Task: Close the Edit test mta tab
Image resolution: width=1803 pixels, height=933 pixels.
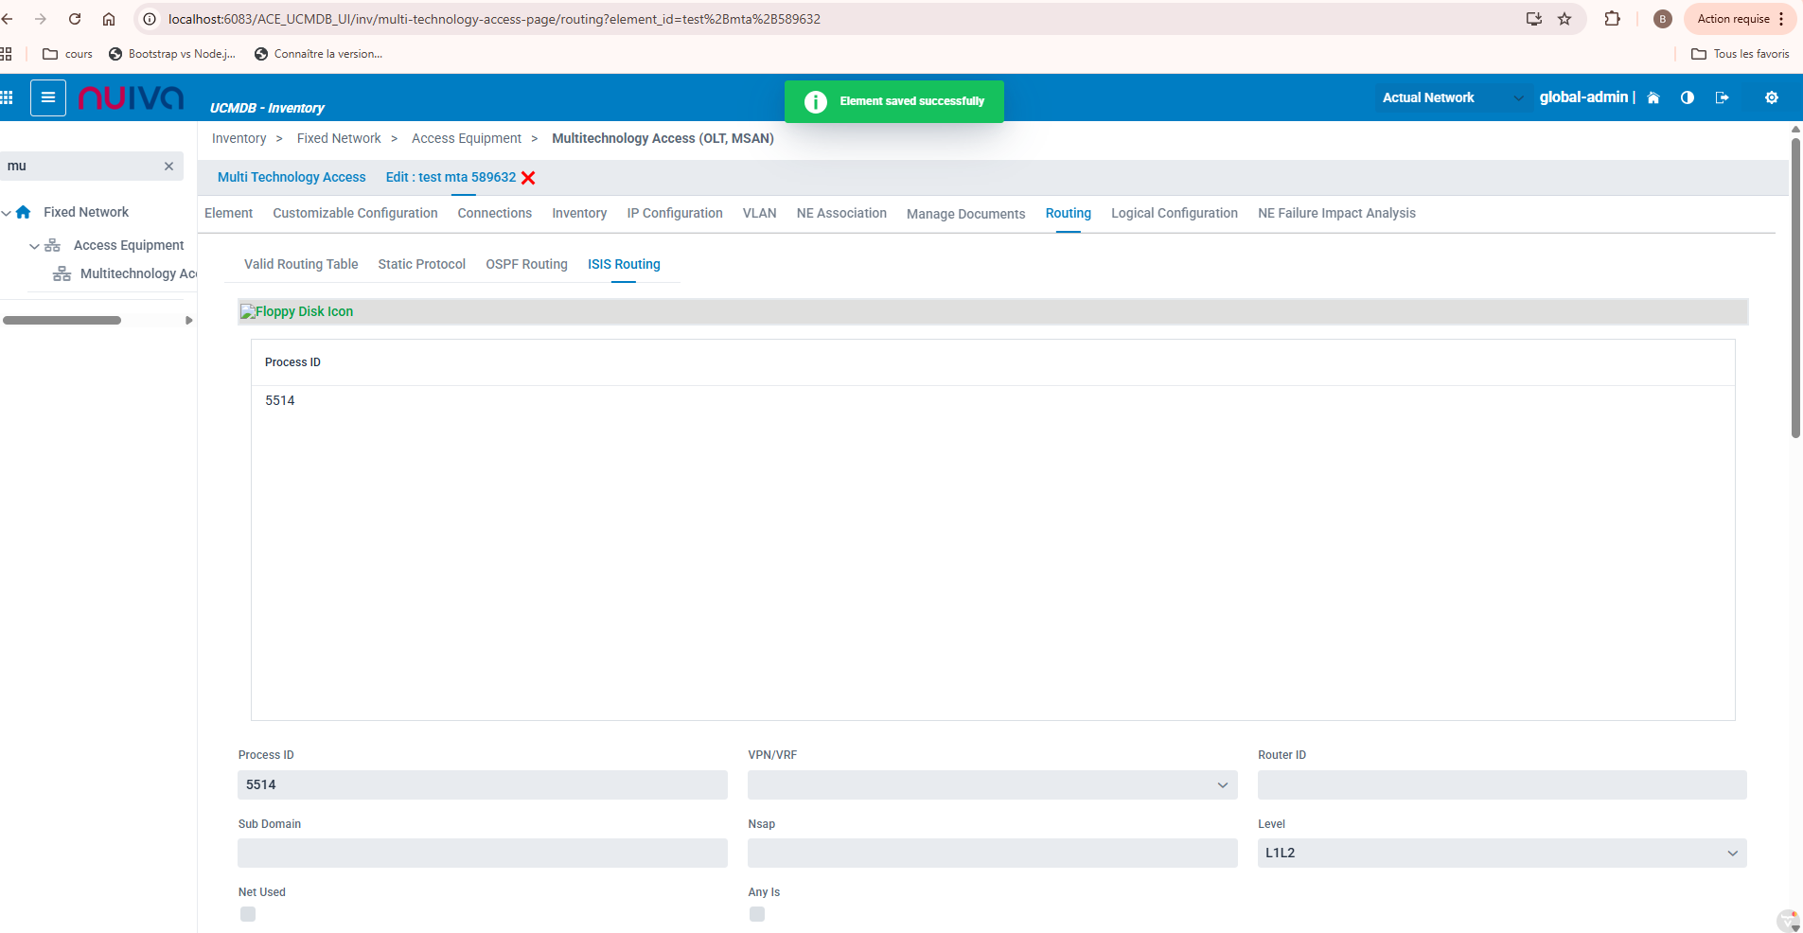Action: tap(528, 178)
